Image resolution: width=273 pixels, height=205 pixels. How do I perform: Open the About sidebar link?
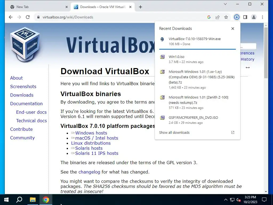pos(16,78)
